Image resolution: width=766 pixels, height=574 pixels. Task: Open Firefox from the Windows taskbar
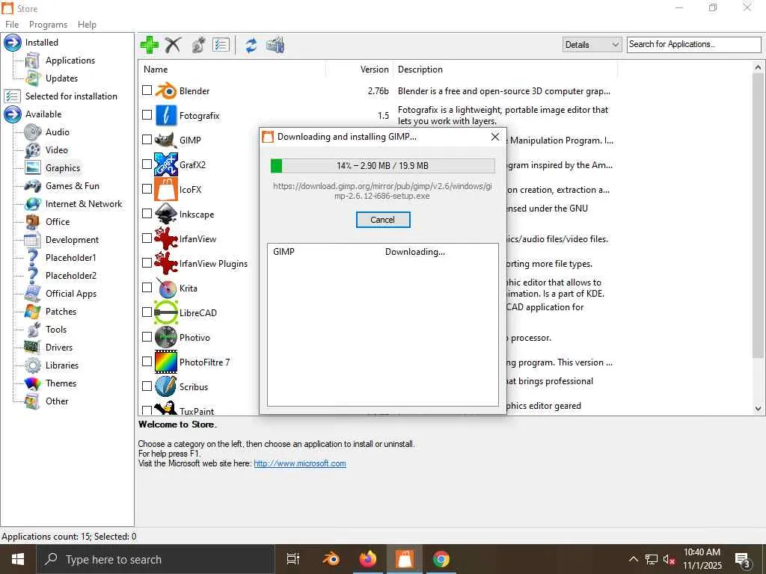click(x=368, y=559)
